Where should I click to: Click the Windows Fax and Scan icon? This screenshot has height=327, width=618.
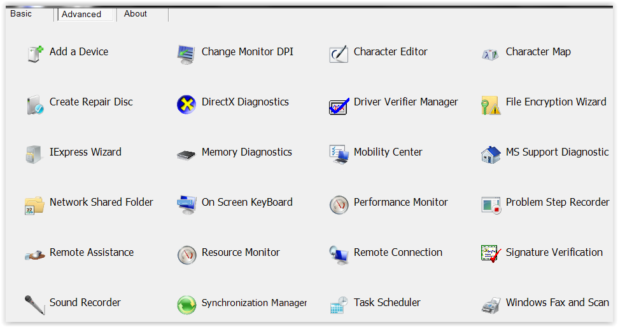point(491,305)
